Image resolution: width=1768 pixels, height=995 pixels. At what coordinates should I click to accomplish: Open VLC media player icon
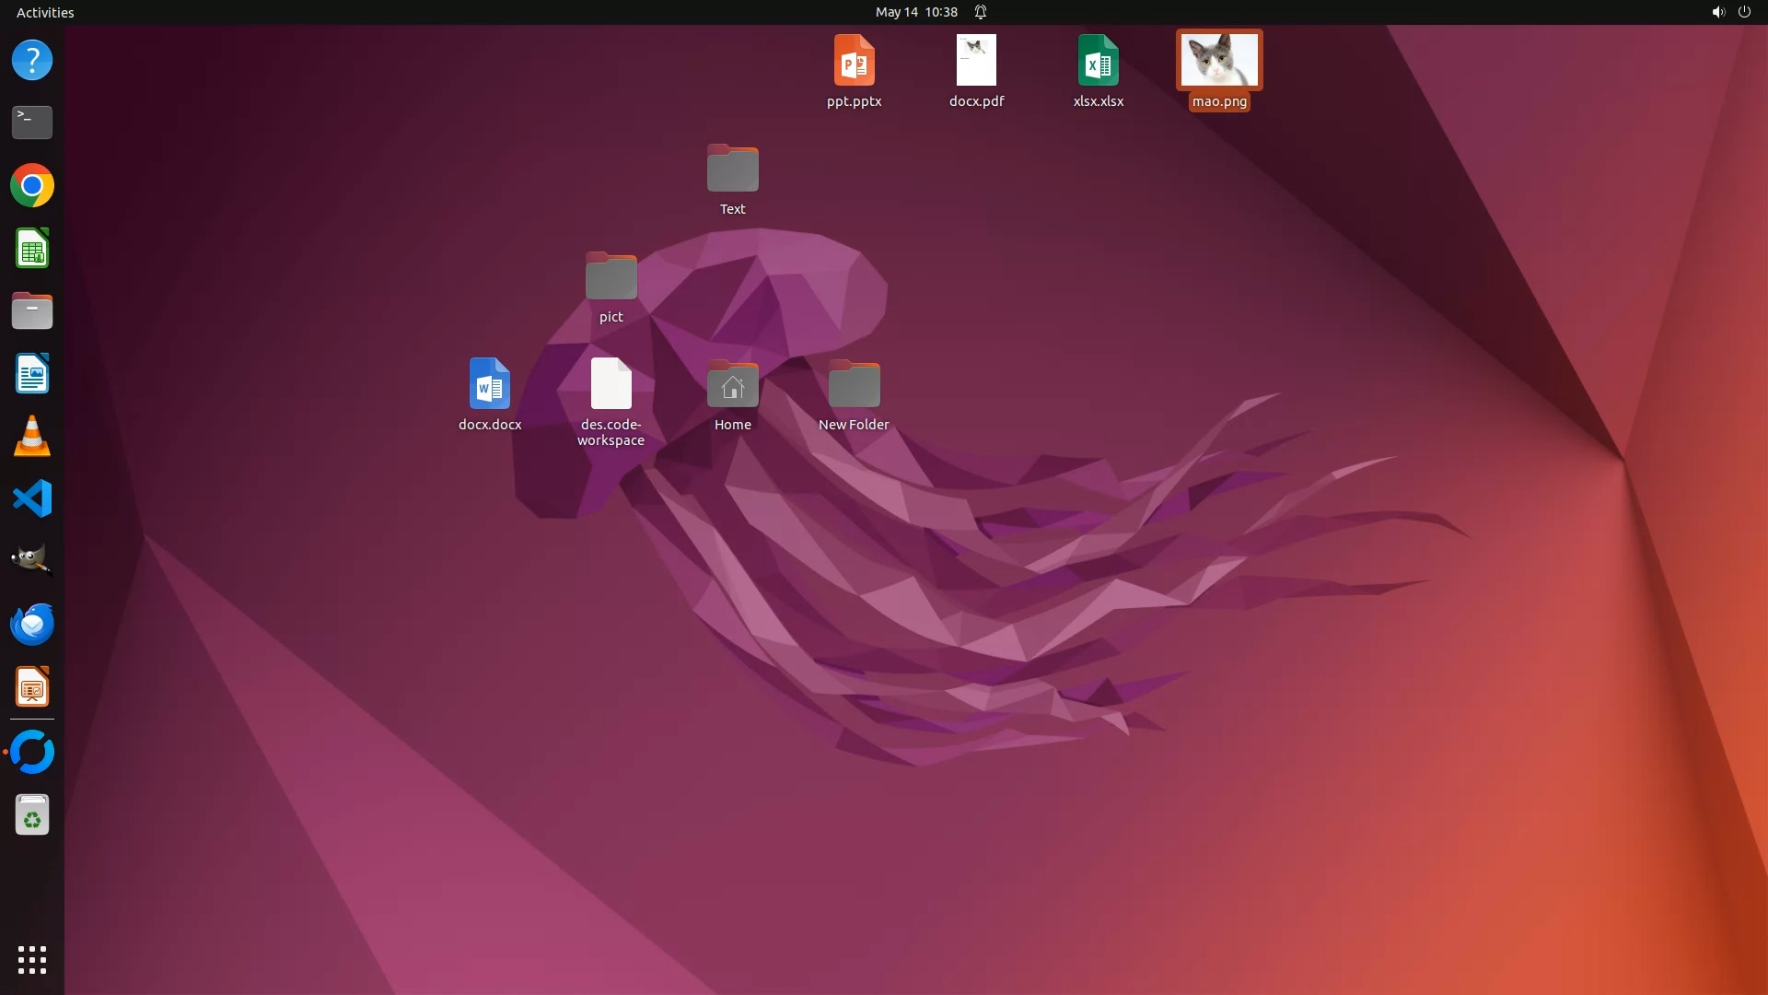pos(32,437)
